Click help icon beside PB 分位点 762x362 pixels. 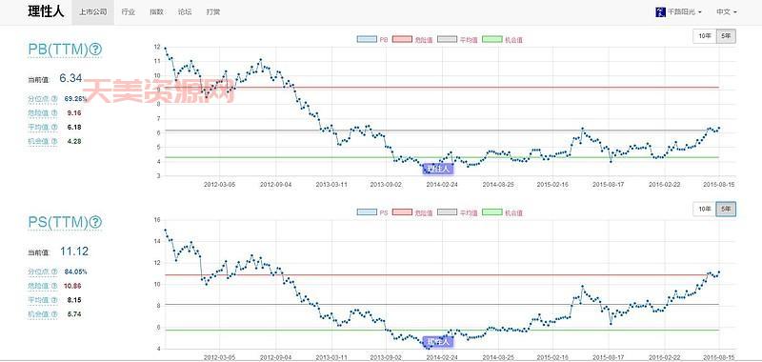(x=54, y=99)
